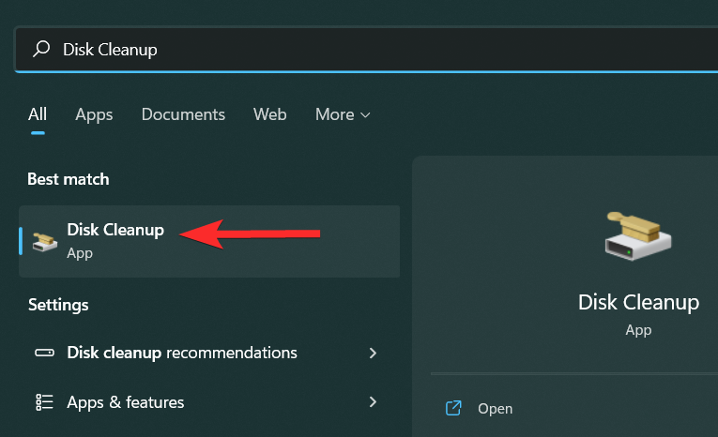This screenshot has height=437, width=718.
Task: Open Disk cleanup recommendations setting
Action: (x=182, y=354)
